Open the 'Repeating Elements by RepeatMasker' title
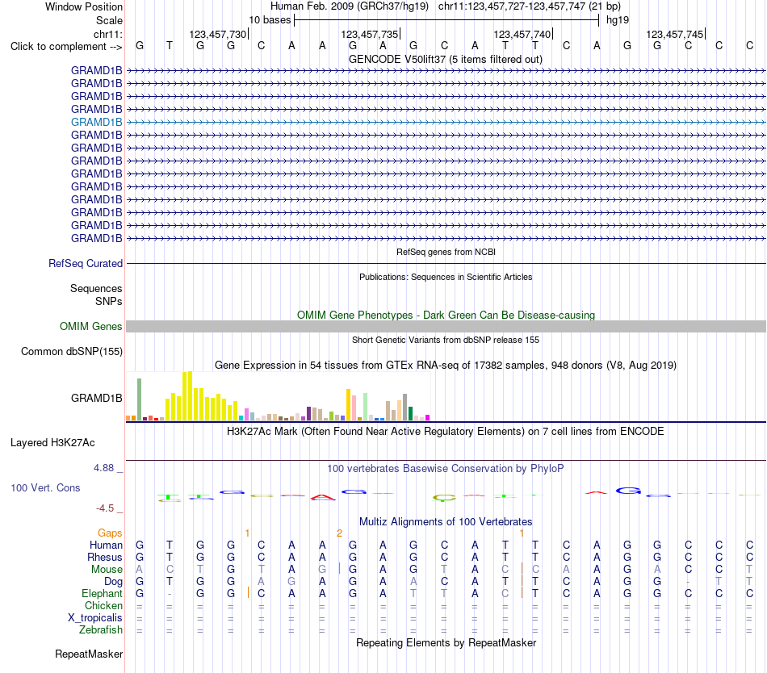The height and width of the screenshot is (673, 767). pos(446,642)
